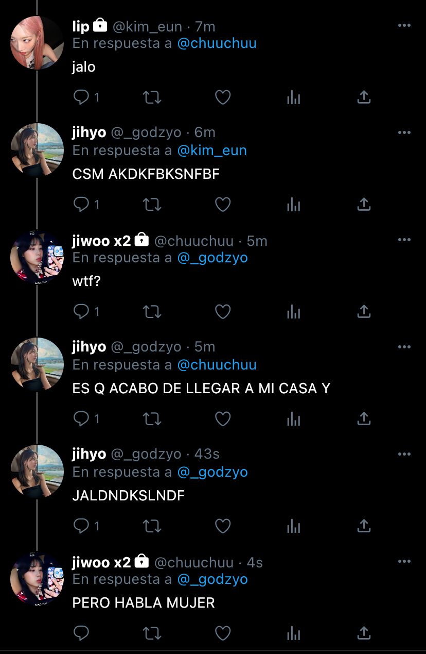Open @chuuchuu mention in lip's tweet

tap(217, 43)
